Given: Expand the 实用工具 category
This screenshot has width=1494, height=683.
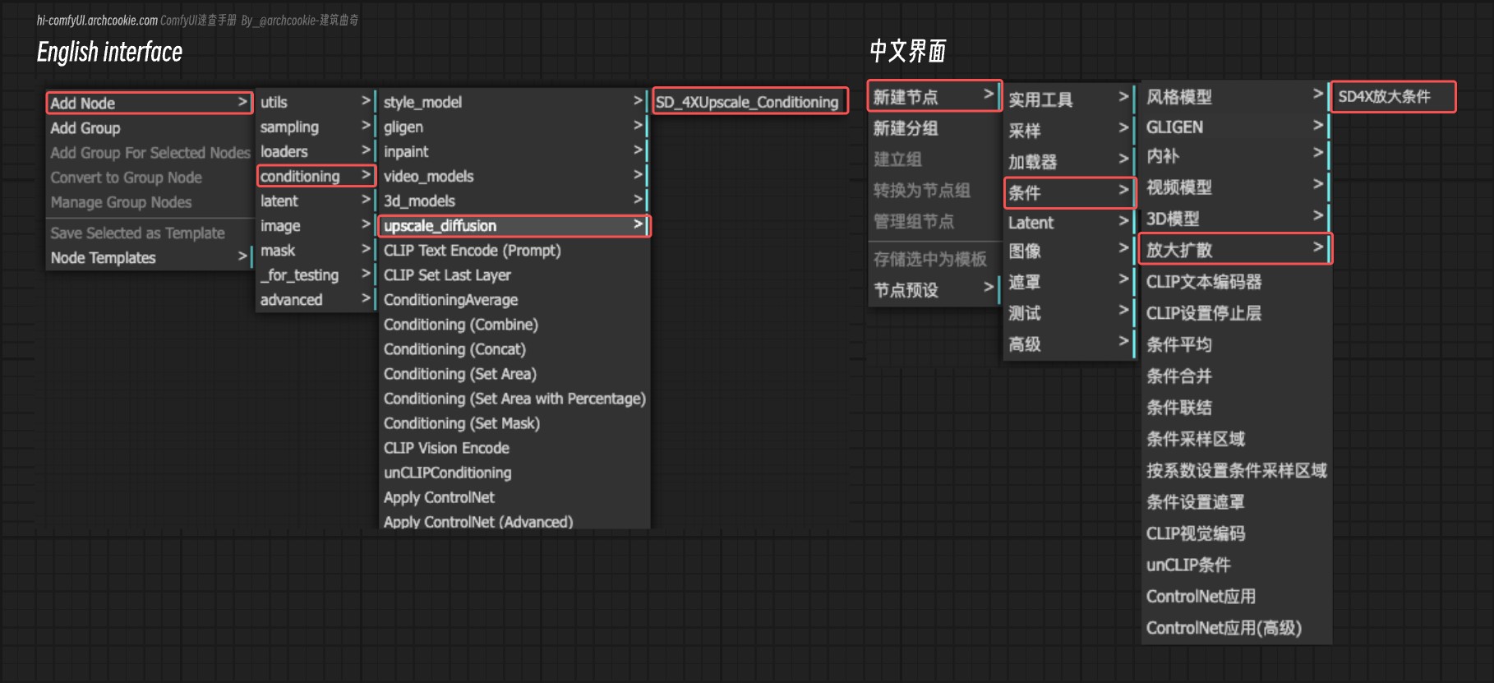Looking at the screenshot, I should (x=1069, y=99).
